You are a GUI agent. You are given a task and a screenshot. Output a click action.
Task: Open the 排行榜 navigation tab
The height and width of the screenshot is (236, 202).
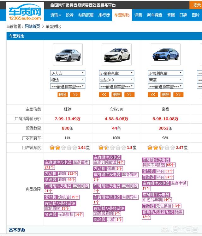[x=104, y=15]
